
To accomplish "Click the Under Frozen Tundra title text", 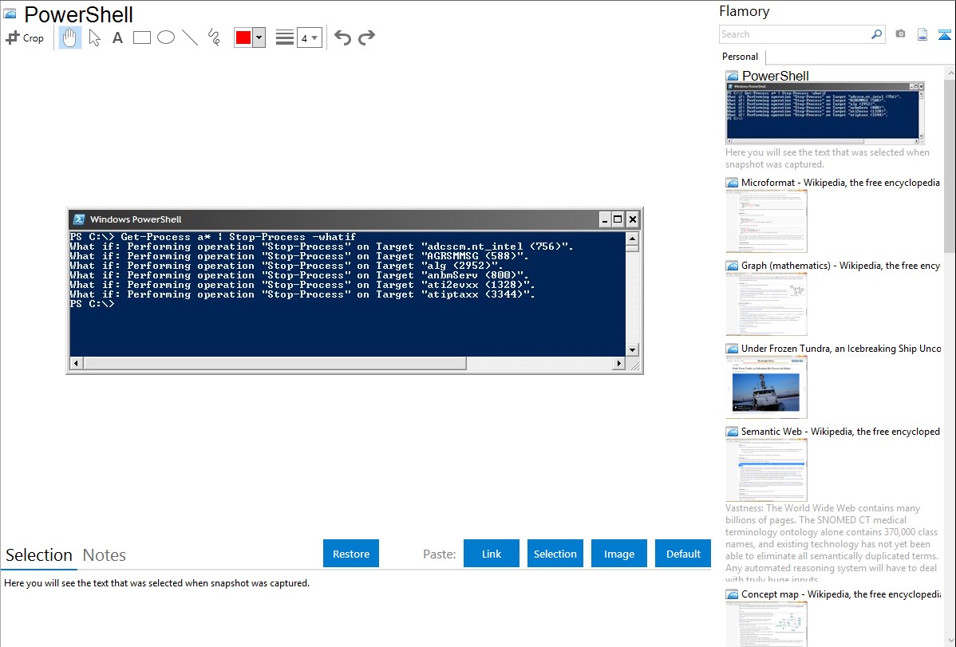I will point(841,348).
